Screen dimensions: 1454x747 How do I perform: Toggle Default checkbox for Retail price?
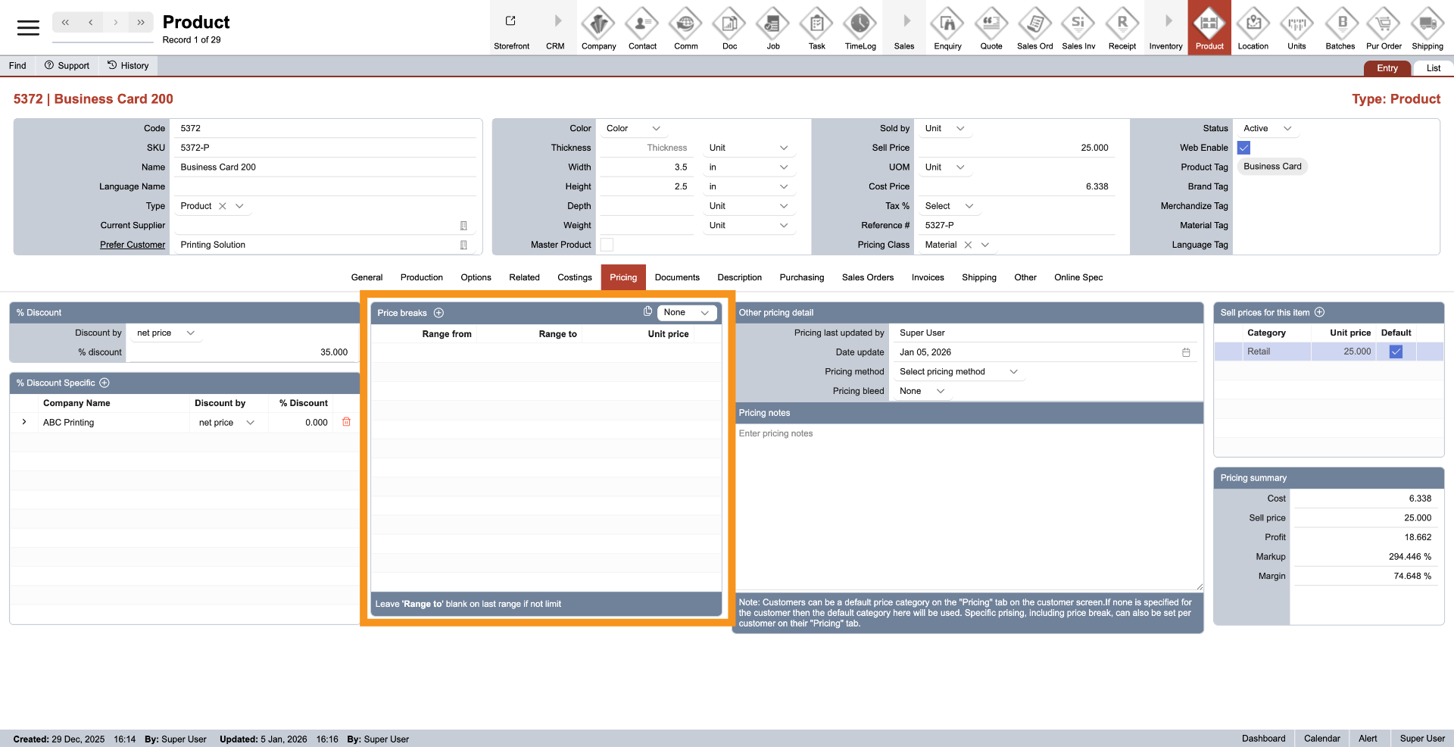tap(1396, 352)
